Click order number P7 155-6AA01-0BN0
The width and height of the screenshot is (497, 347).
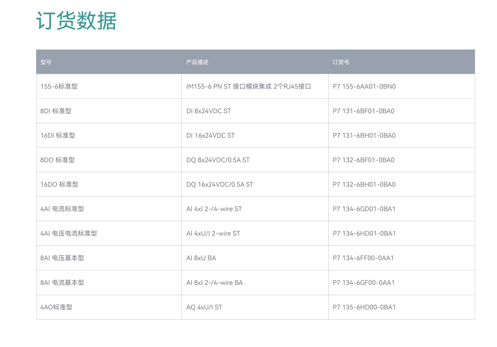(364, 86)
